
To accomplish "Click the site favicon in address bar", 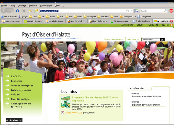I will pos(37,11).
